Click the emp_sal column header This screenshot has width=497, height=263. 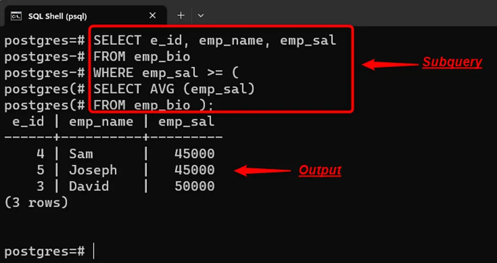pyautogui.click(x=186, y=122)
